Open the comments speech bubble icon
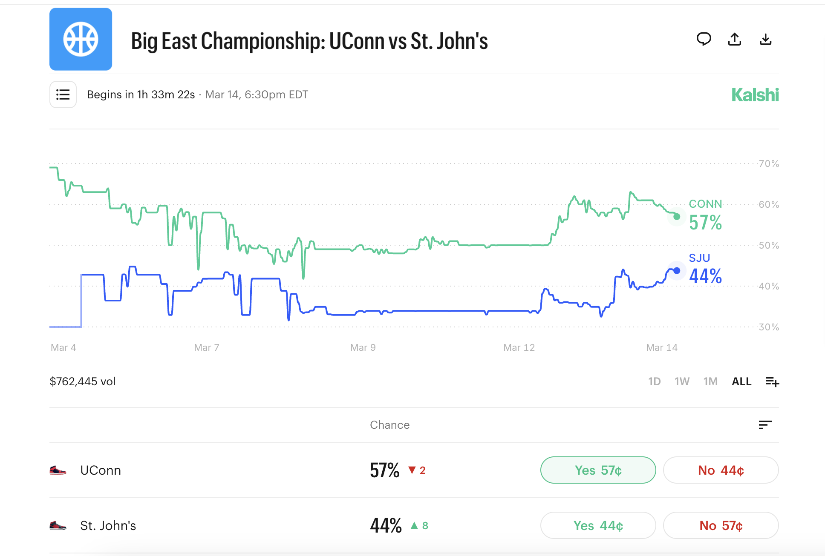This screenshot has height=556, width=825. click(704, 39)
